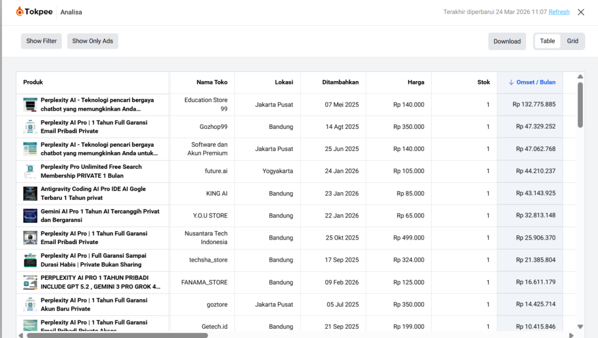Select Antigravity Coding AI Pro thumbnail image
598x338 pixels.
pos(30,193)
